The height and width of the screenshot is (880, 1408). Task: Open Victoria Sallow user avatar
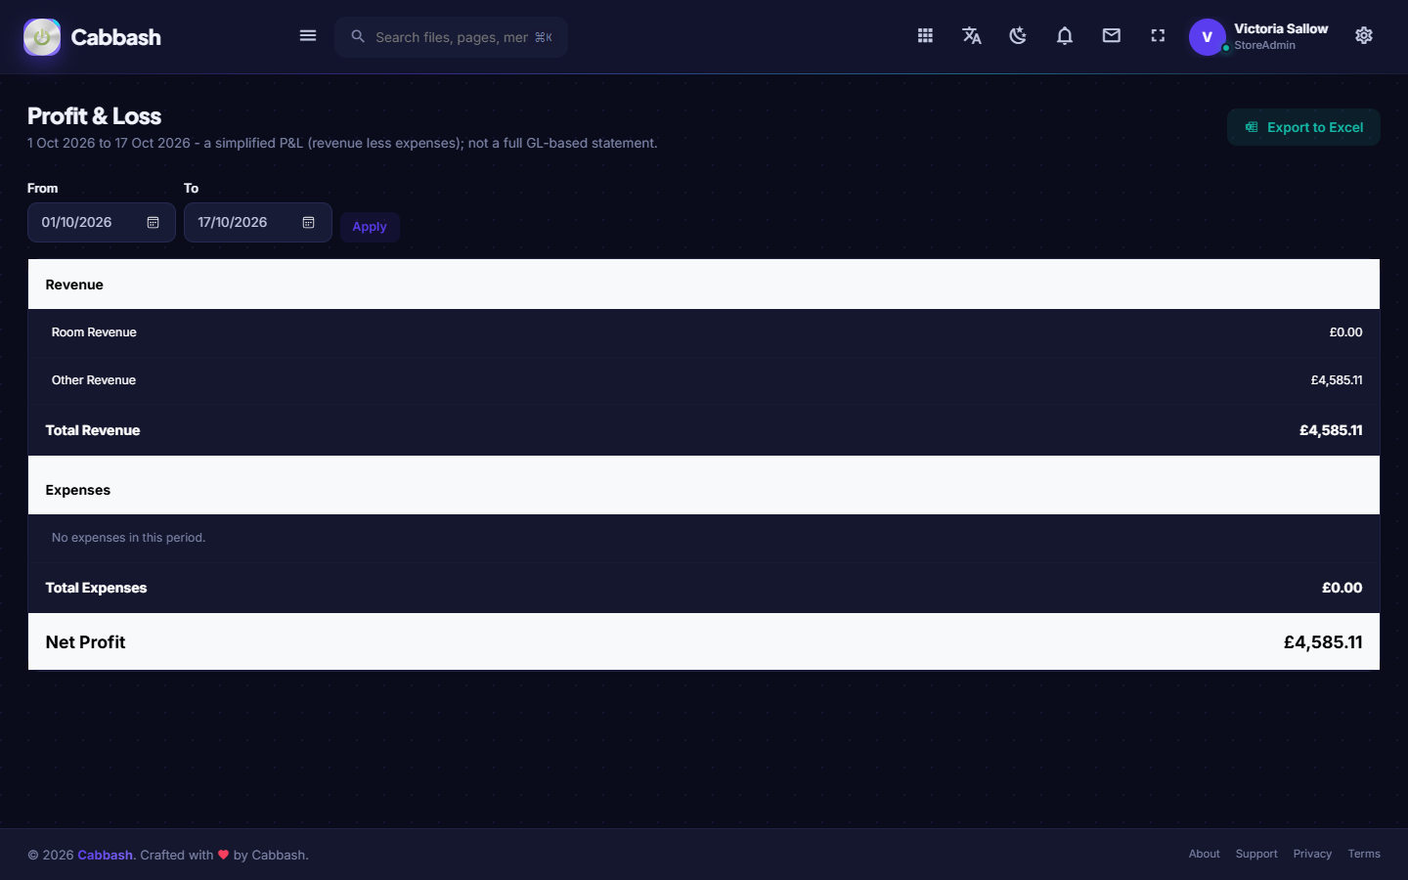[1208, 37]
